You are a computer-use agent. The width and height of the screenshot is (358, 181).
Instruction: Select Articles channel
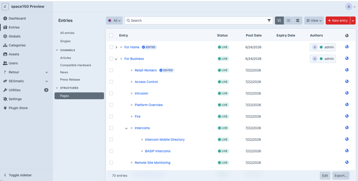(x=66, y=58)
